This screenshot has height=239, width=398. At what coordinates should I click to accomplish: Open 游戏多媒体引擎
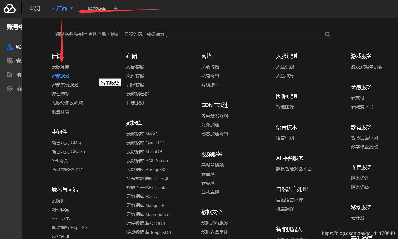[367, 67]
